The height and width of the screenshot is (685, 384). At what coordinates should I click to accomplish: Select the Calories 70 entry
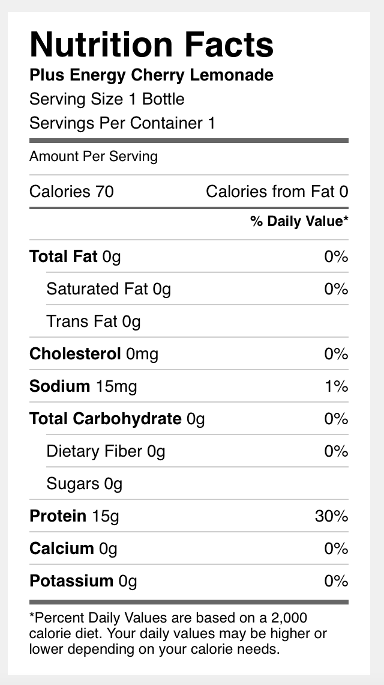[x=71, y=192]
